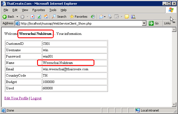Open the Help menu

click(64, 10)
